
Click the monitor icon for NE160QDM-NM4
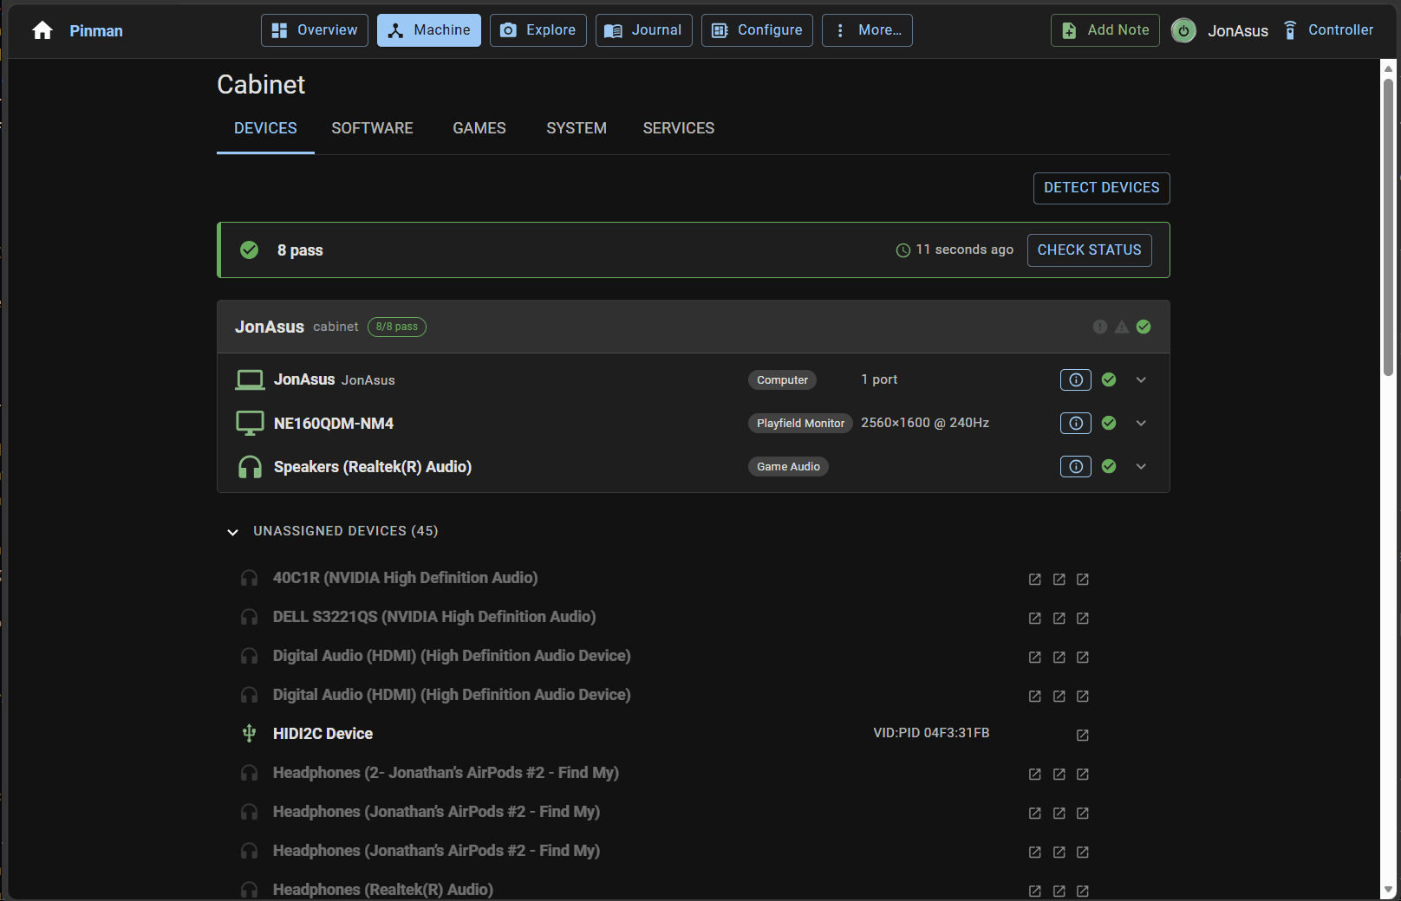click(250, 423)
